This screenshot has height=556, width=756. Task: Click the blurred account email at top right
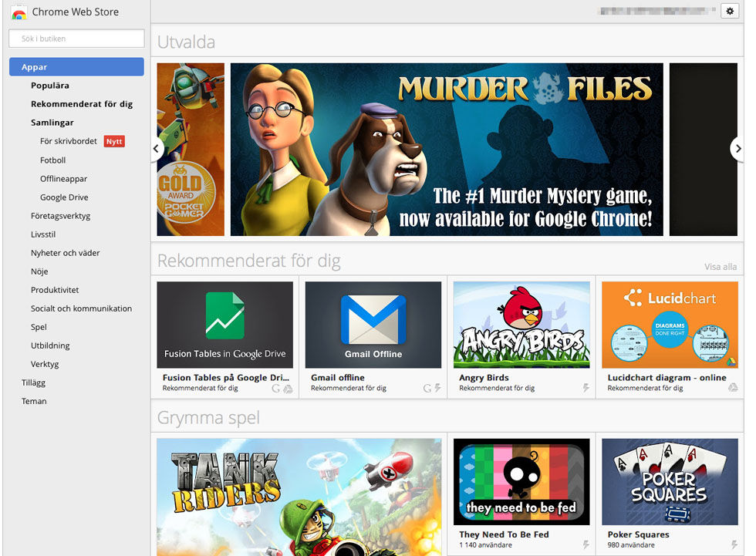(656, 11)
